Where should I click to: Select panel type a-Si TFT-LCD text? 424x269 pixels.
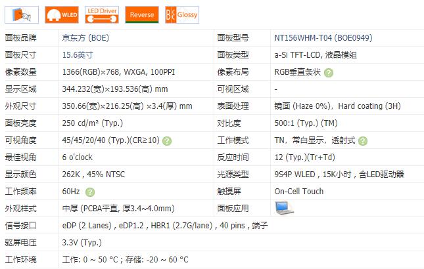pyautogui.click(x=316, y=55)
